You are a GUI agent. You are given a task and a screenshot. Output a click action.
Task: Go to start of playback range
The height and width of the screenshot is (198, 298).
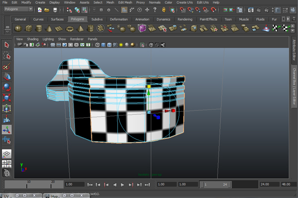pyautogui.click(x=90, y=185)
